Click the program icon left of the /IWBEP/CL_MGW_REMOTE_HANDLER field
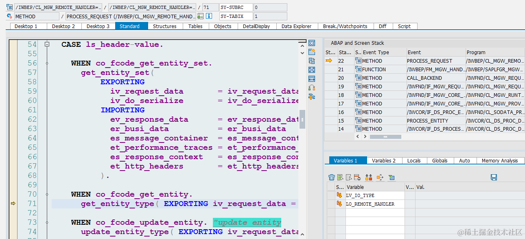This screenshot has width=525, height=239. click(x=9, y=7)
